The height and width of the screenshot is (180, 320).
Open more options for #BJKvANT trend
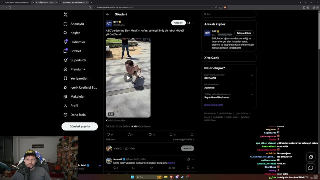click(252, 75)
